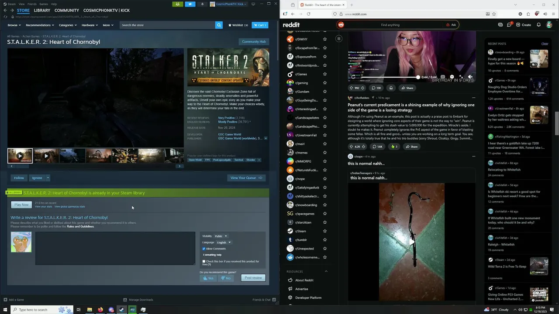Viewport: 559px width, 314px height.
Task: Favorite r/Gundam with star toggle
Action: coord(324,92)
